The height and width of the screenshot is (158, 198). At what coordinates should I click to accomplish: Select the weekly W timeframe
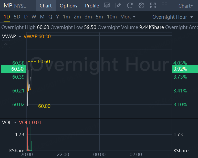pyautogui.click(x=34, y=17)
